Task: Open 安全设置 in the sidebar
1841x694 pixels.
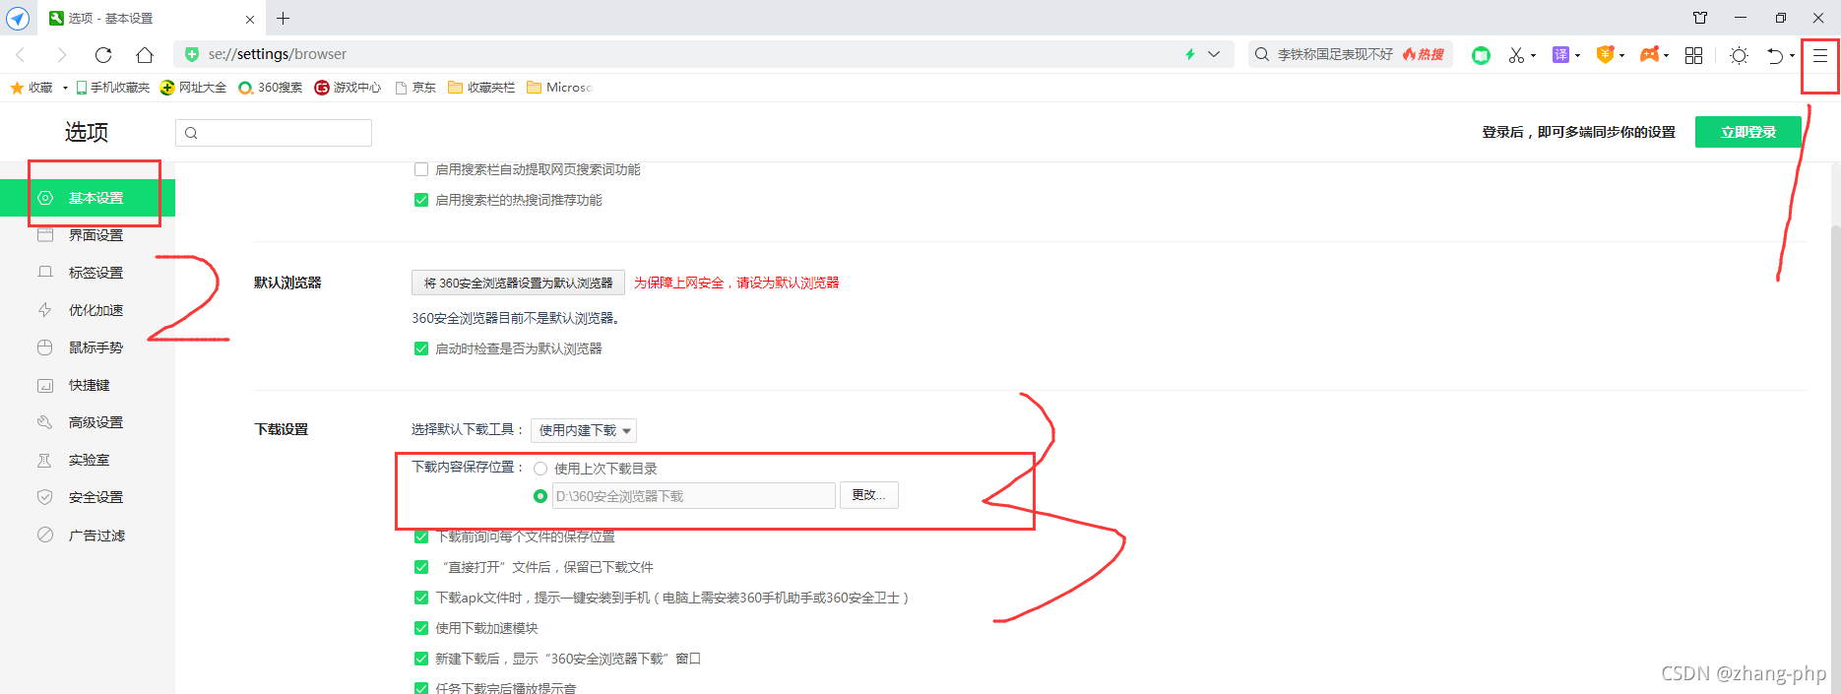Action: (88, 497)
